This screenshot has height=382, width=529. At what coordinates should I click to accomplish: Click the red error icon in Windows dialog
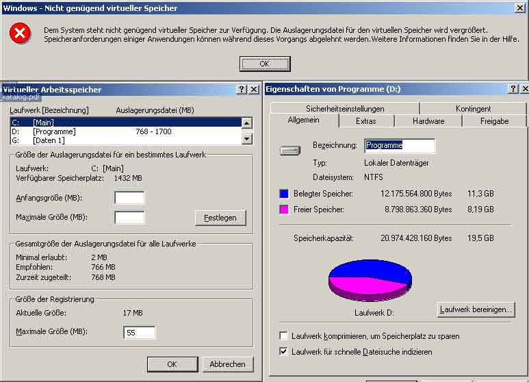20,33
